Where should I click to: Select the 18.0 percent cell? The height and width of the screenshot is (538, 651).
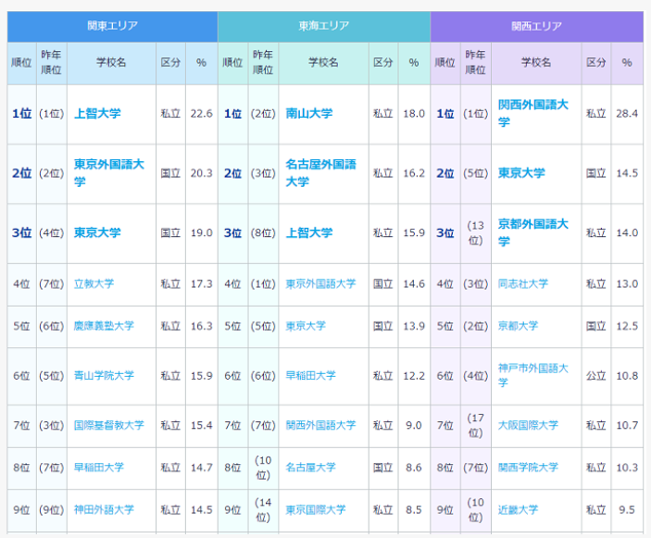coord(414,114)
